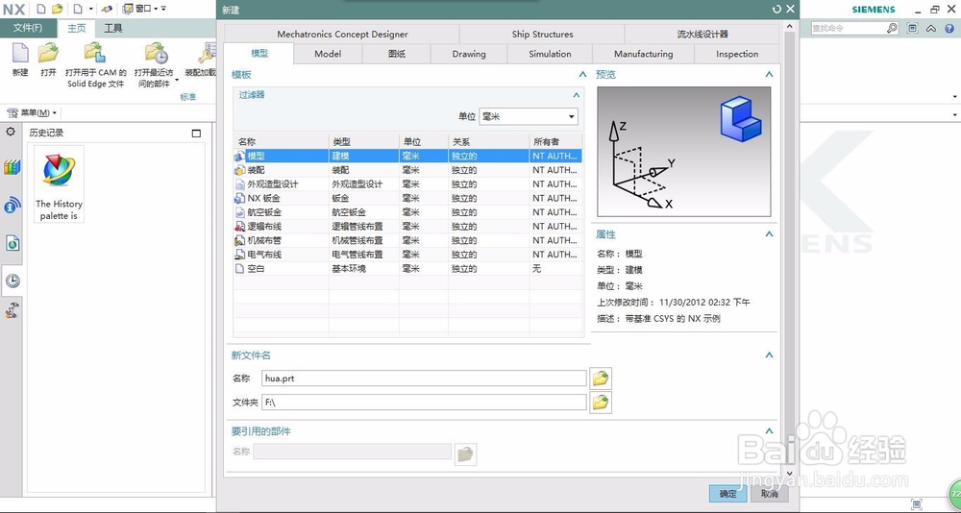Select the 机械布管 template row
The height and width of the screenshot is (513, 961).
click(x=407, y=240)
